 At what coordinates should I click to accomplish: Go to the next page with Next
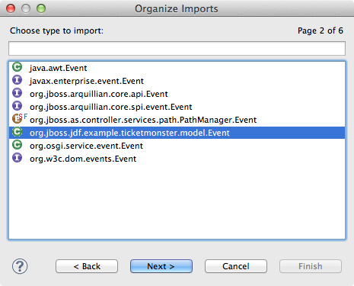point(161,266)
